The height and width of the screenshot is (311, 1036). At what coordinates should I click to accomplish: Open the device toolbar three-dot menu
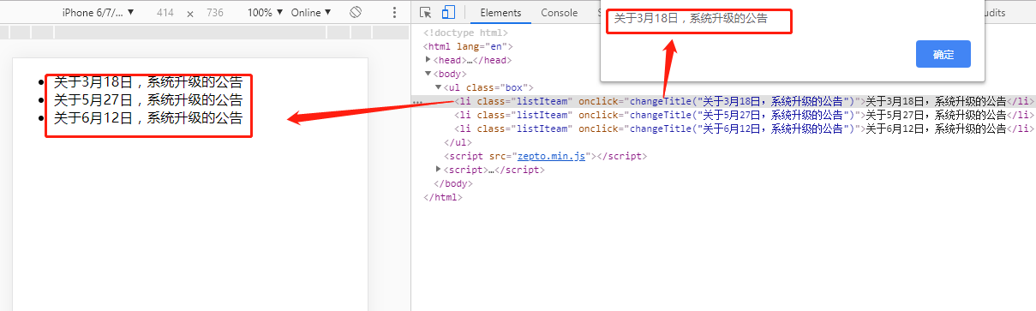(394, 13)
